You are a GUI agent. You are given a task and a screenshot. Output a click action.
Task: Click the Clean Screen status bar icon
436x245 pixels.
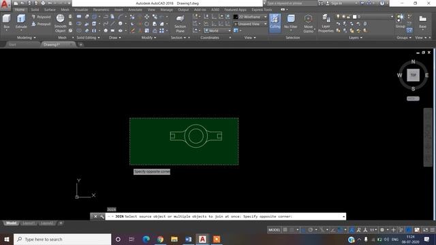click(425, 230)
